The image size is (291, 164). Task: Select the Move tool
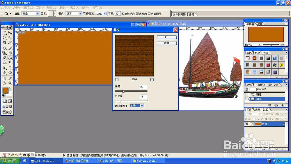[10, 33]
